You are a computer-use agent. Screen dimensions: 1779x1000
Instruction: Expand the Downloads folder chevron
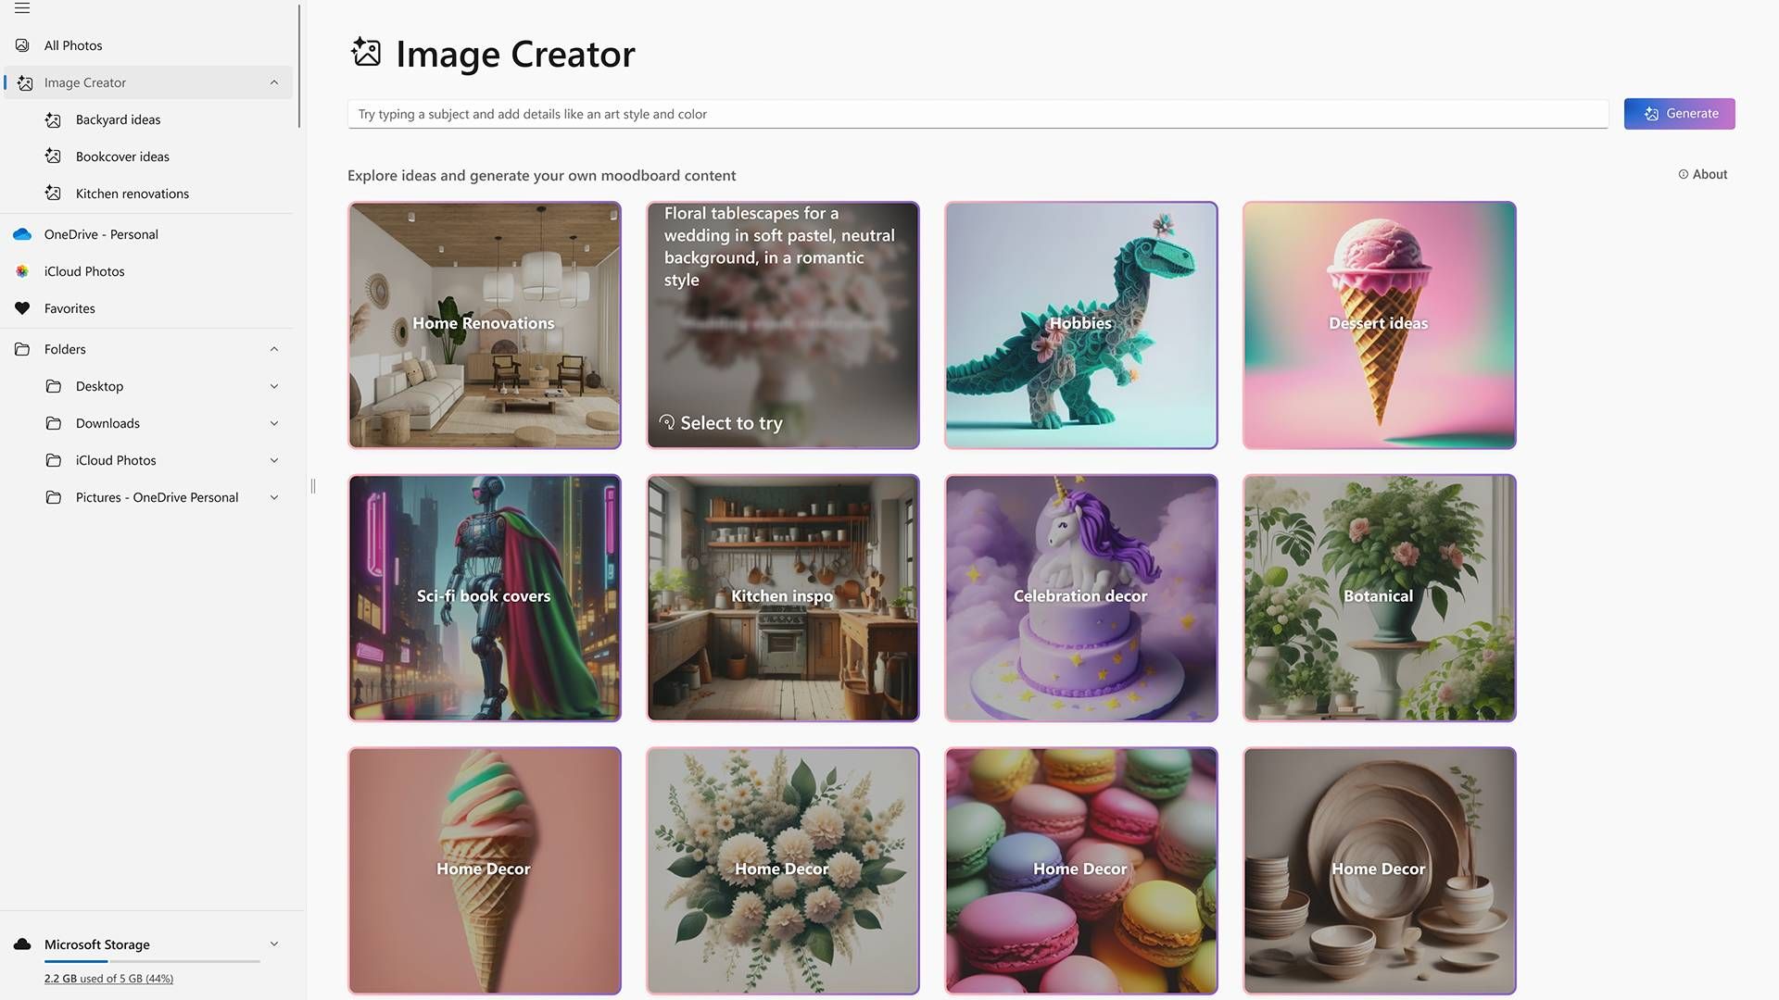[x=274, y=423]
